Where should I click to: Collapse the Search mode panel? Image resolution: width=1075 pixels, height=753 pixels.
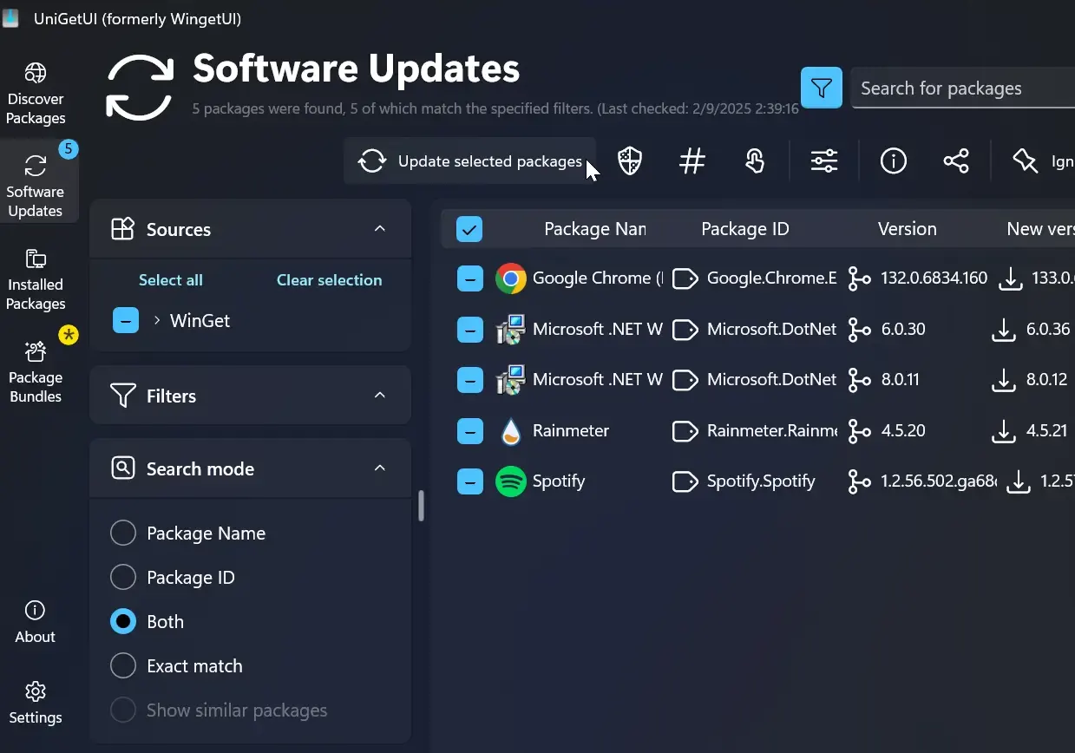tap(379, 468)
